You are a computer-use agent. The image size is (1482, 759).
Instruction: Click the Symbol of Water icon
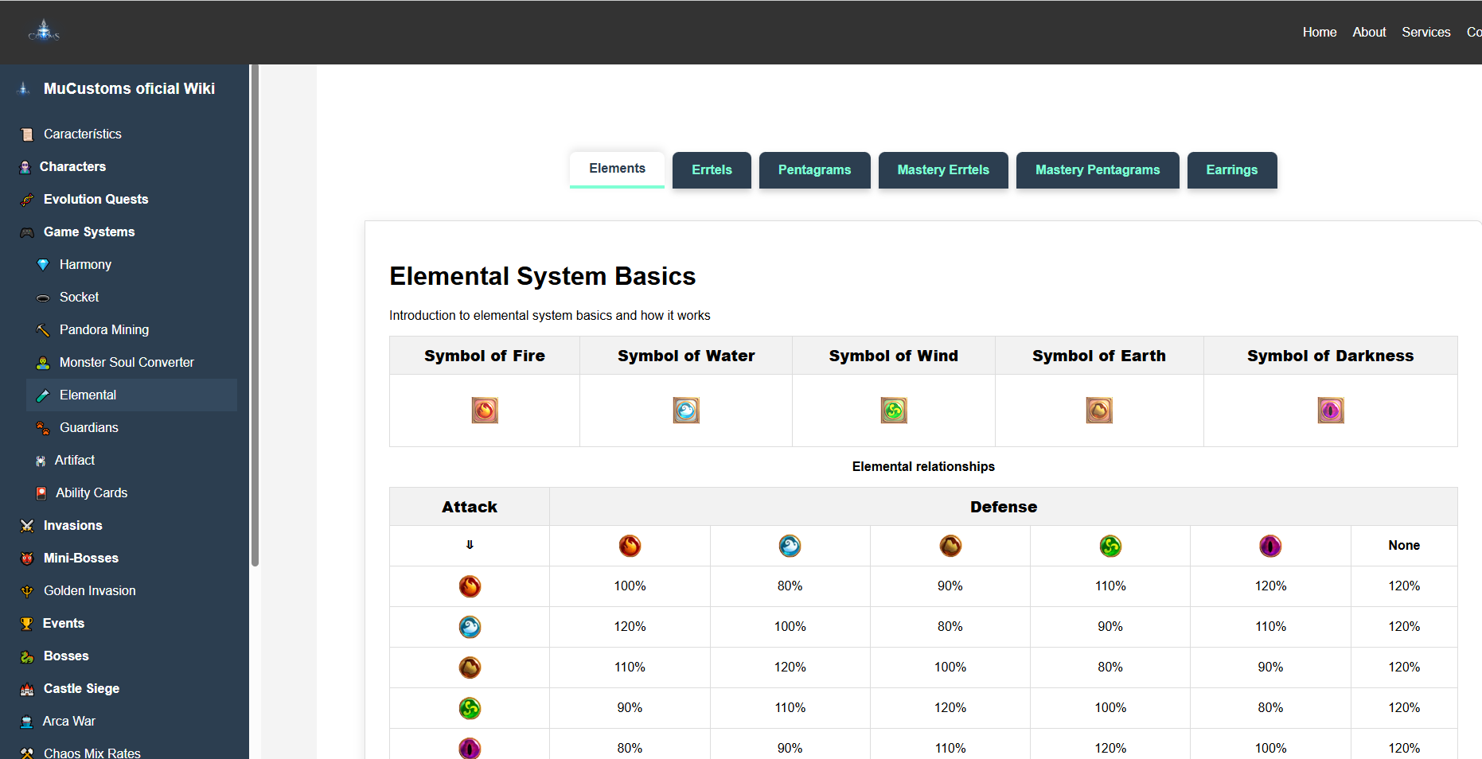click(x=686, y=411)
